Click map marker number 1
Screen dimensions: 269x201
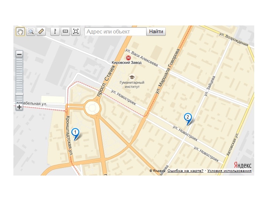75,134
